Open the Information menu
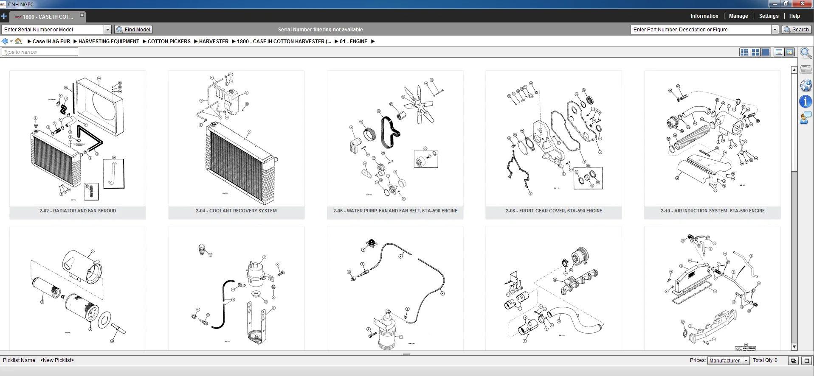The height and width of the screenshot is (376, 814). 704,16
